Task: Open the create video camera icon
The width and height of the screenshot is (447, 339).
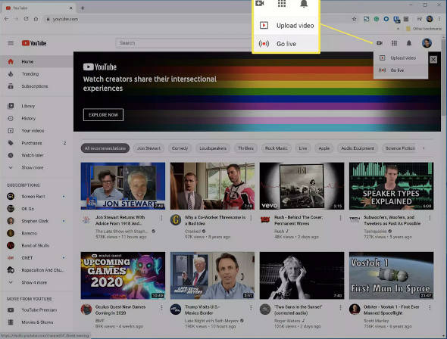Action: (379, 43)
